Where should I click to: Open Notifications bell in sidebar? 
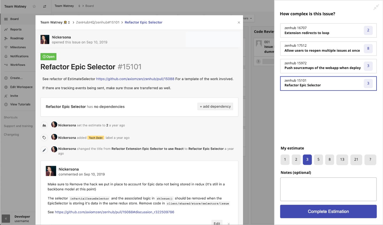pos(6,56)
